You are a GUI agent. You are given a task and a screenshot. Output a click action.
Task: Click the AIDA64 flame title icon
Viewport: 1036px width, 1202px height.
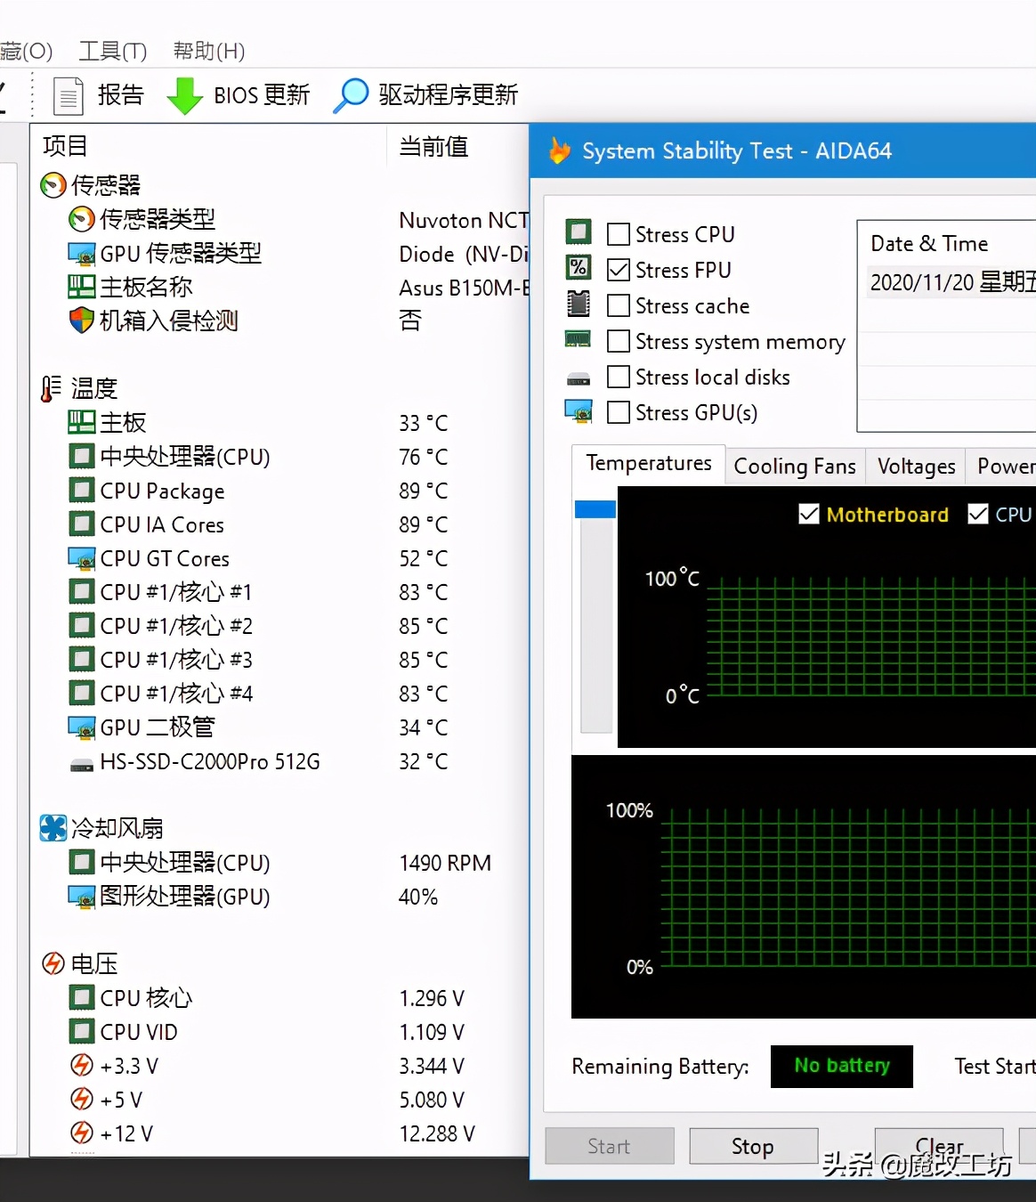560,150
